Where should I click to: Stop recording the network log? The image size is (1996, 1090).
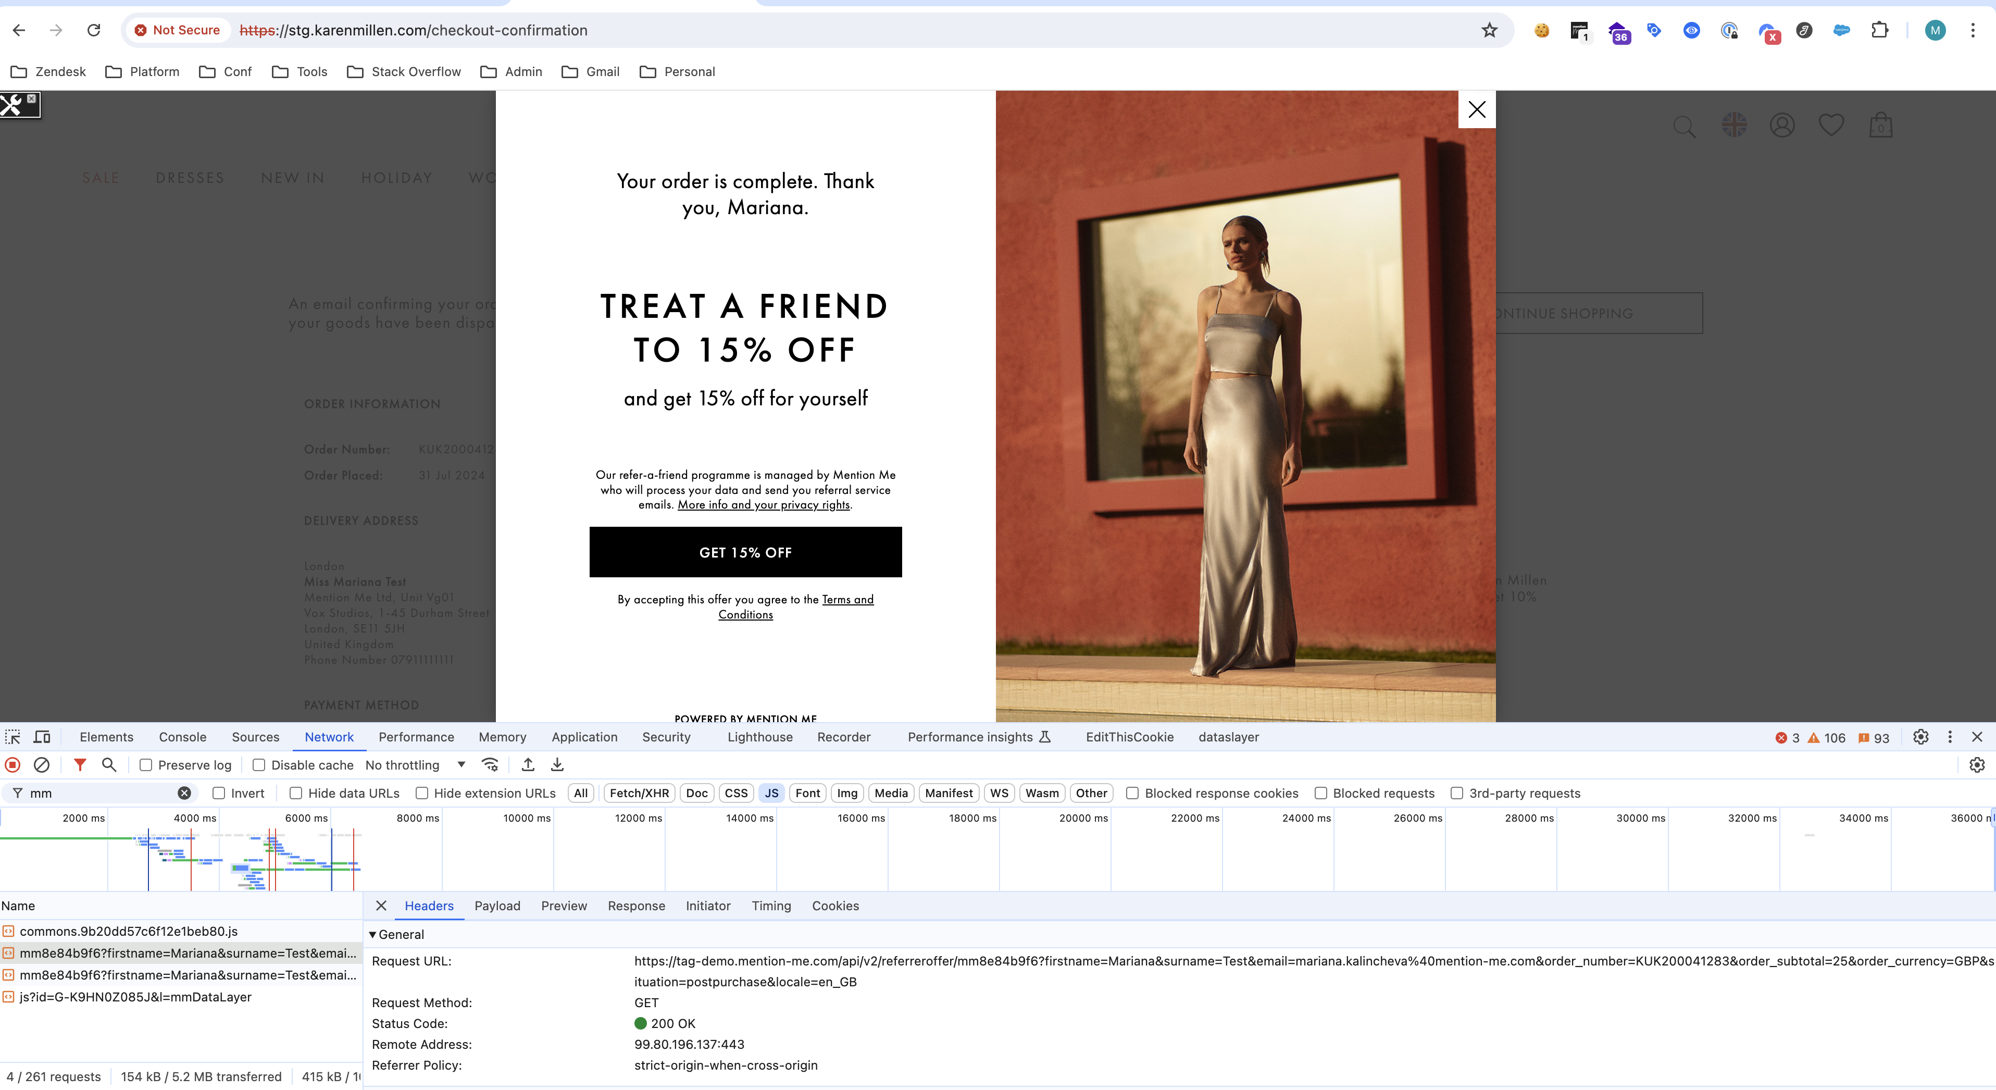13,764
